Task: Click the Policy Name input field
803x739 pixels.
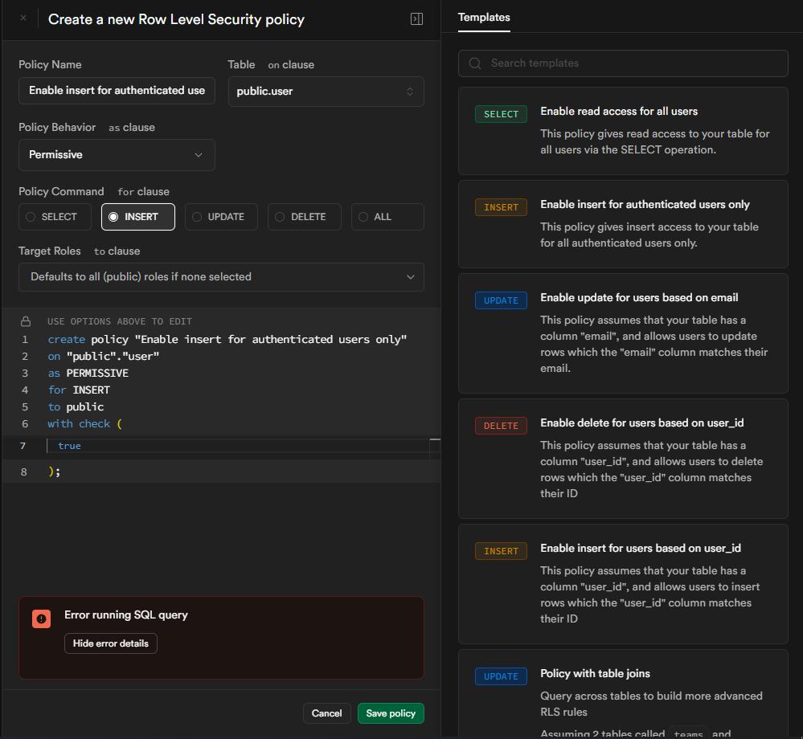Action: 117,91
